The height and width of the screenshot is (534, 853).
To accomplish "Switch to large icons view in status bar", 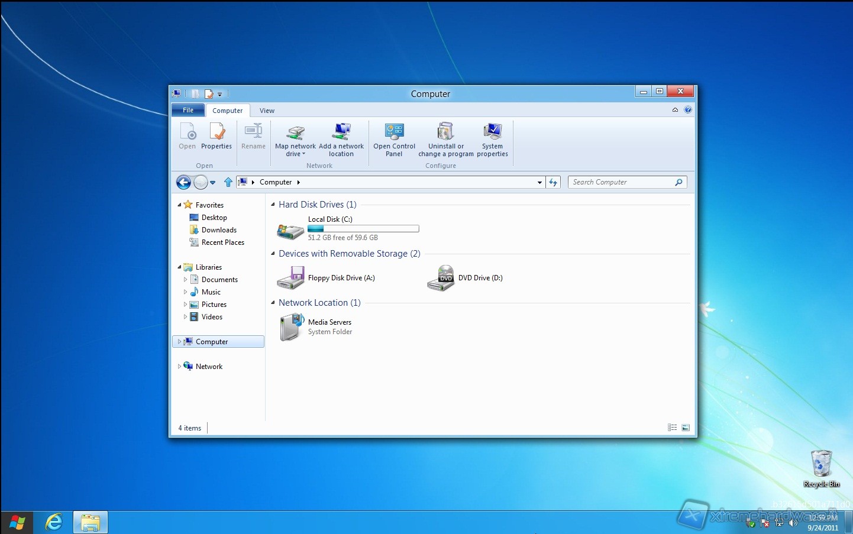I will coord(686,428).
